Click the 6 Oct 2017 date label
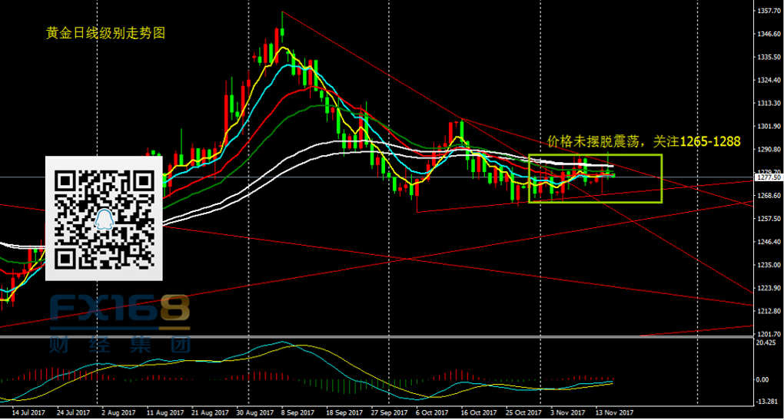The image size is (784, 420). click(x=436, y=412)
